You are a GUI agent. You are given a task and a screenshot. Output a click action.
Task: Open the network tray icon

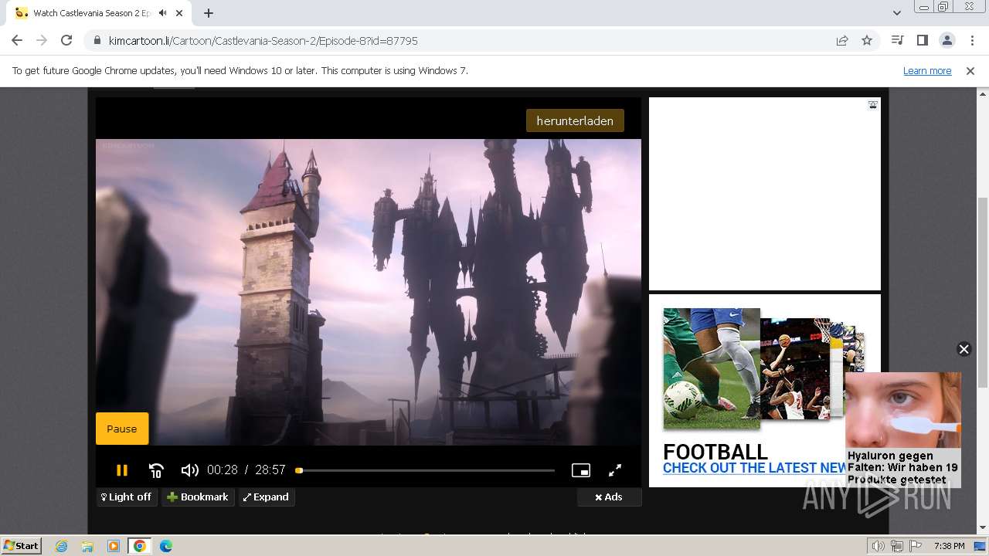point(896,546)
